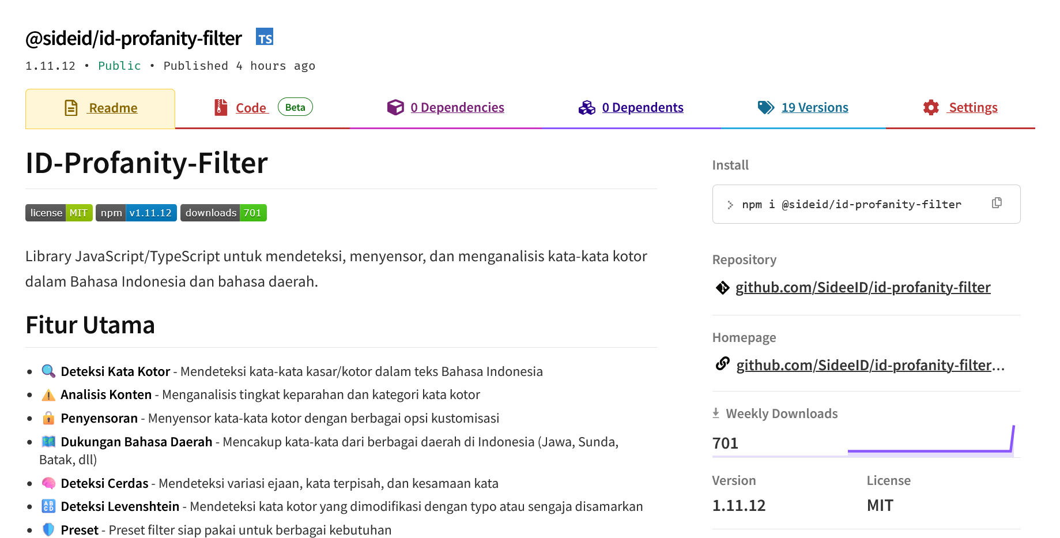Click the map emoji by Dukungan Bahasa Daerah
The height and width of the screenshot is (538, 1060).
tap(48, 442)
